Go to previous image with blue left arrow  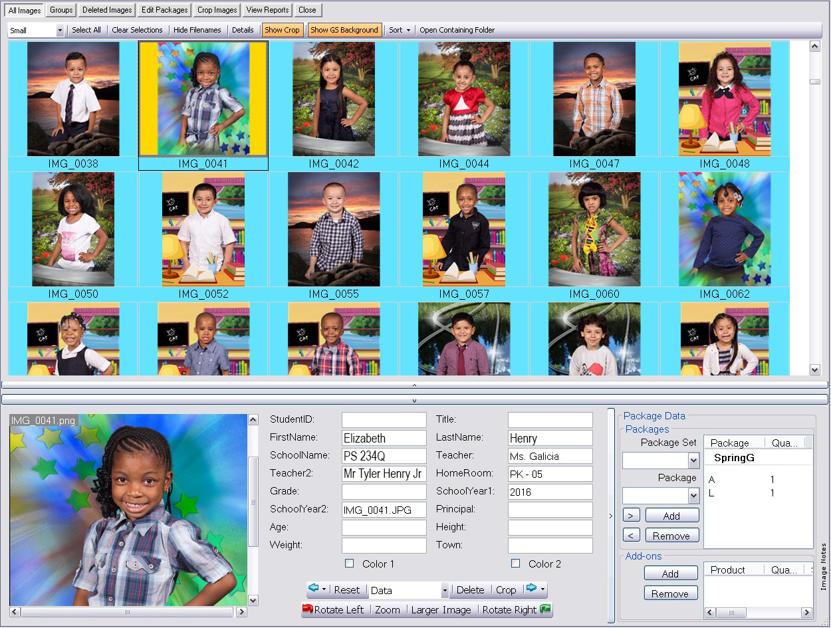(314, 589)
